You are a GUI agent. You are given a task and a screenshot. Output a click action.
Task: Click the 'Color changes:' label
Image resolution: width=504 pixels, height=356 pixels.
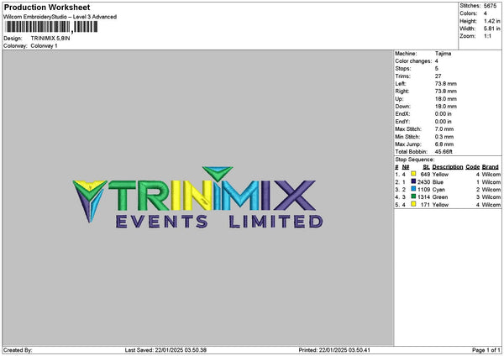[x=413, y=61]
